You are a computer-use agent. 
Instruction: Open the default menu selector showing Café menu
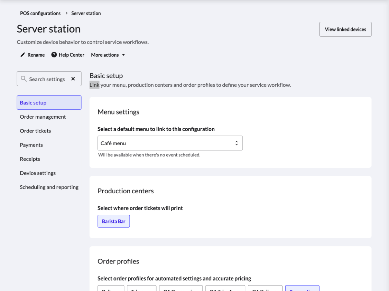click(170, 143)
